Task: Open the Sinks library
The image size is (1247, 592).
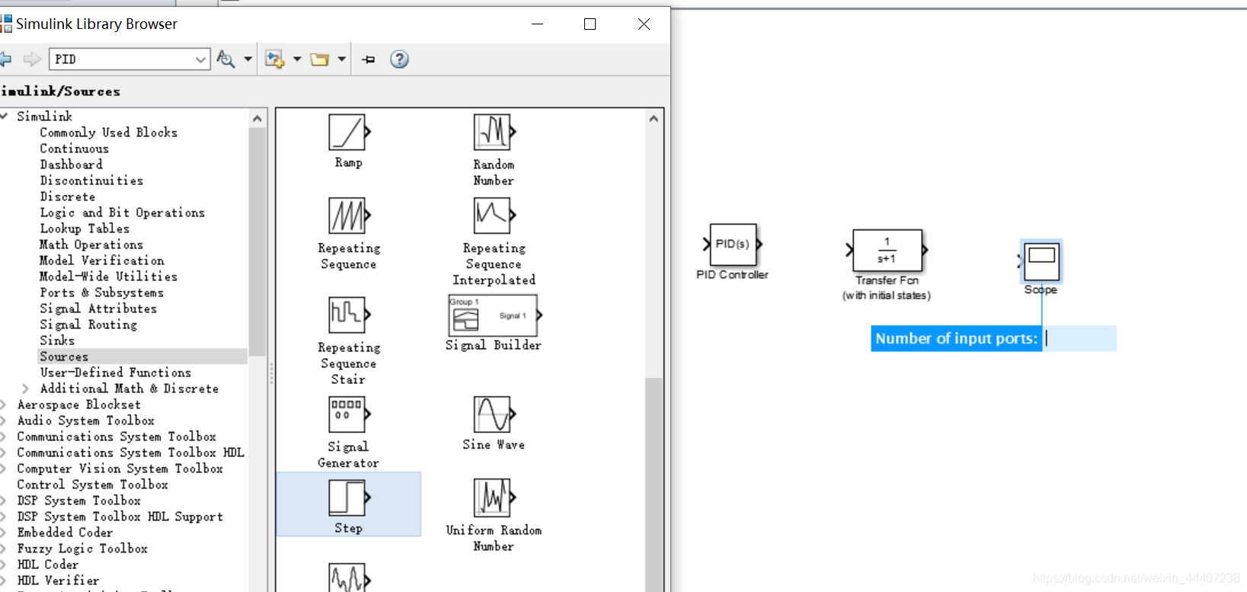Action: click(57, 341)
